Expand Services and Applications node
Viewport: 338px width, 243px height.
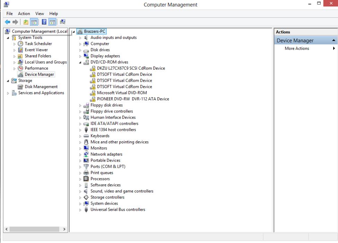8,93
